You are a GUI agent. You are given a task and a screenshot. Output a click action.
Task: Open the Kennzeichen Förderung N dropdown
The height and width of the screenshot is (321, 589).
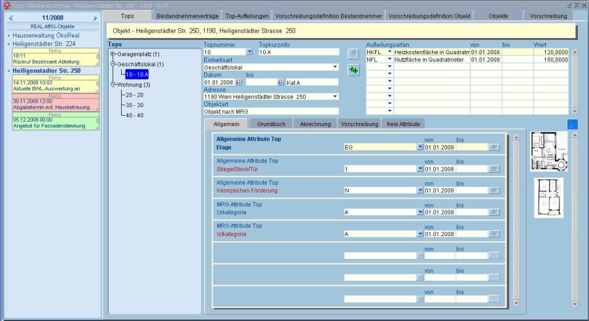click(x=420, y=190)
